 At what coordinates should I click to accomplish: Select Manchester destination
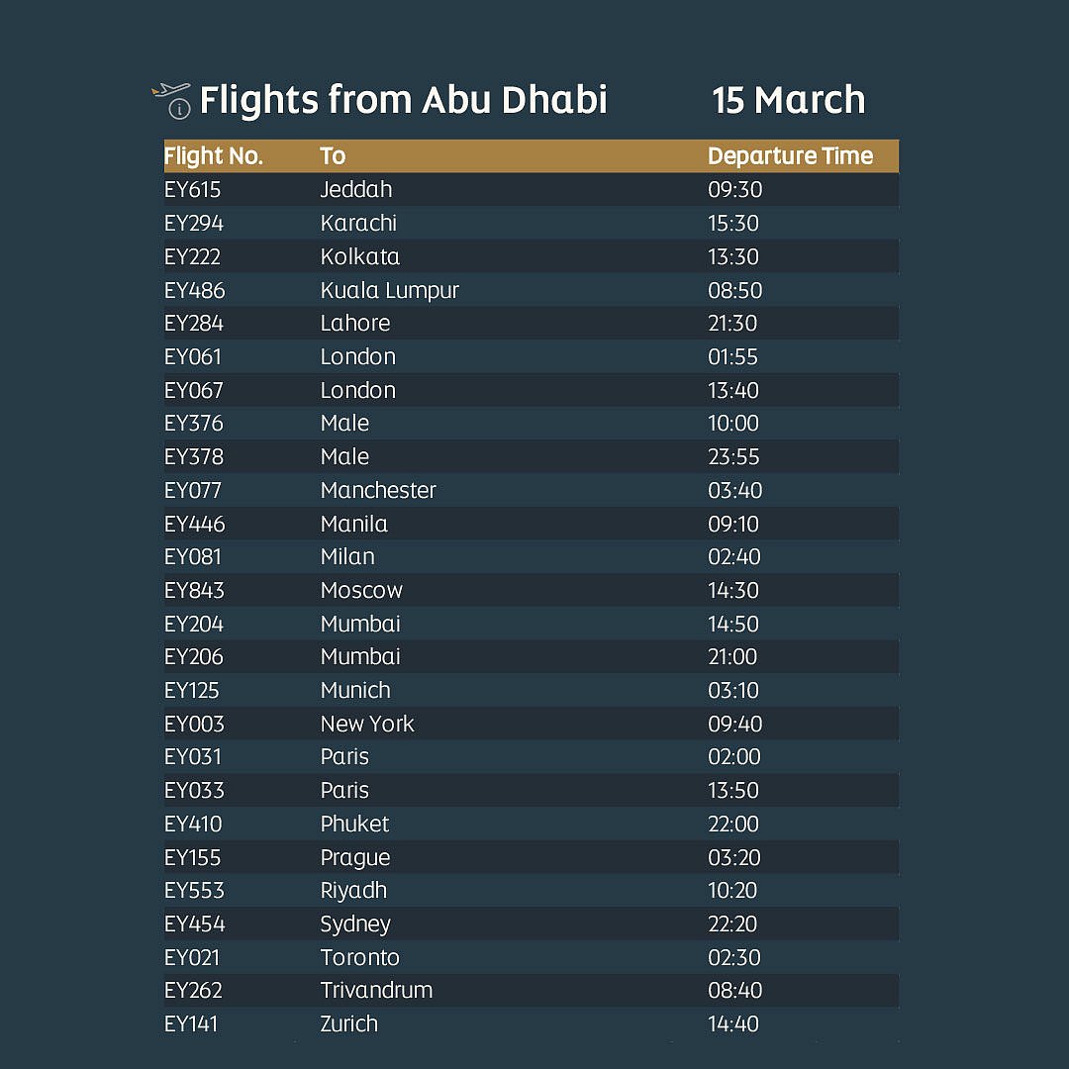(378, 490)
